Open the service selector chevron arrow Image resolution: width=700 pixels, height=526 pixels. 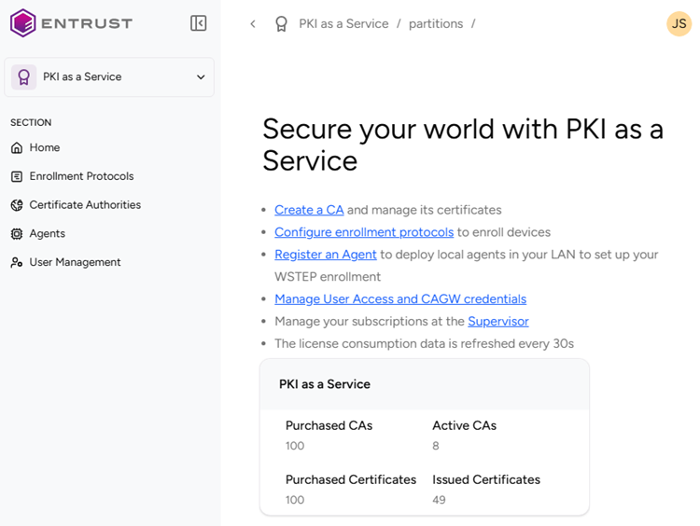pos(201,77)
